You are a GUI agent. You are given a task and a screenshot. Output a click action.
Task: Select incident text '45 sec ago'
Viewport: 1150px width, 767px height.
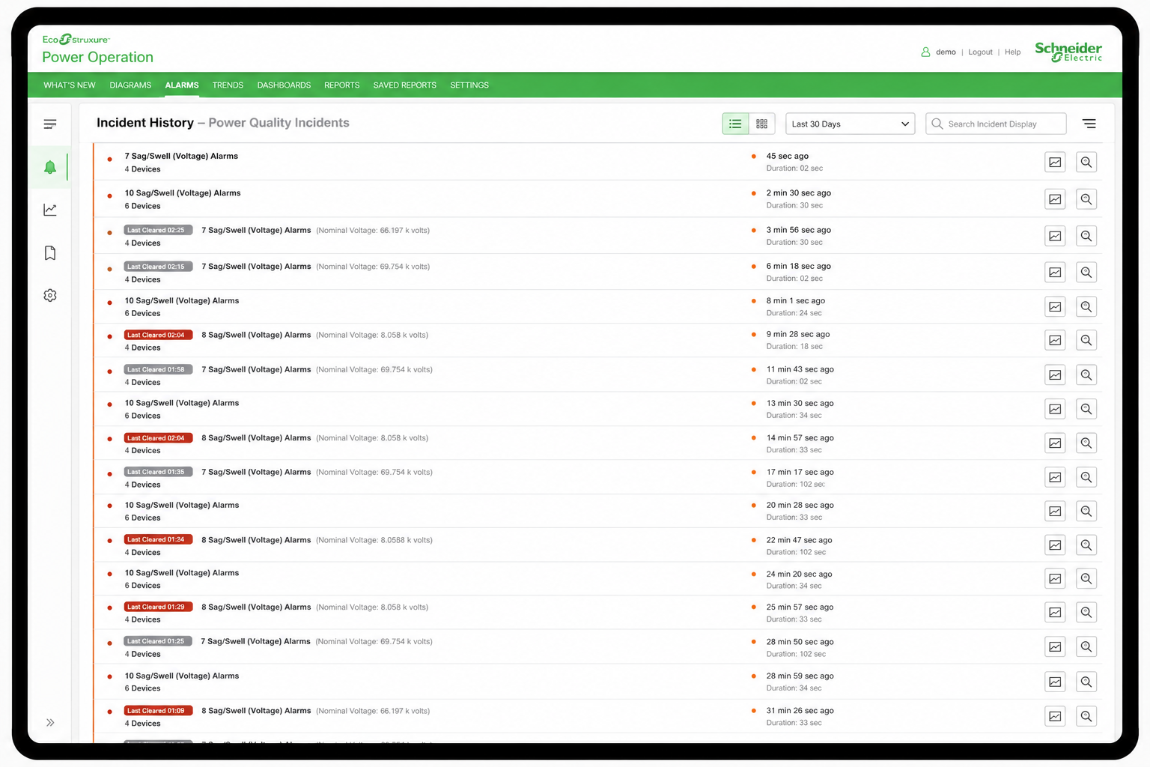[787, 157]
